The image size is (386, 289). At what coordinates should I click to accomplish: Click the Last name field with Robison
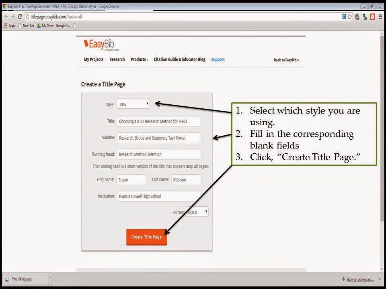coord(186,180)
